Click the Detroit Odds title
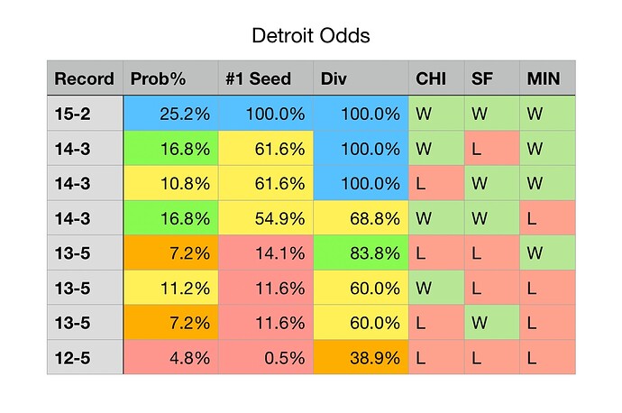The height and width of the screenshot is (413, 622). pos(310,37)
